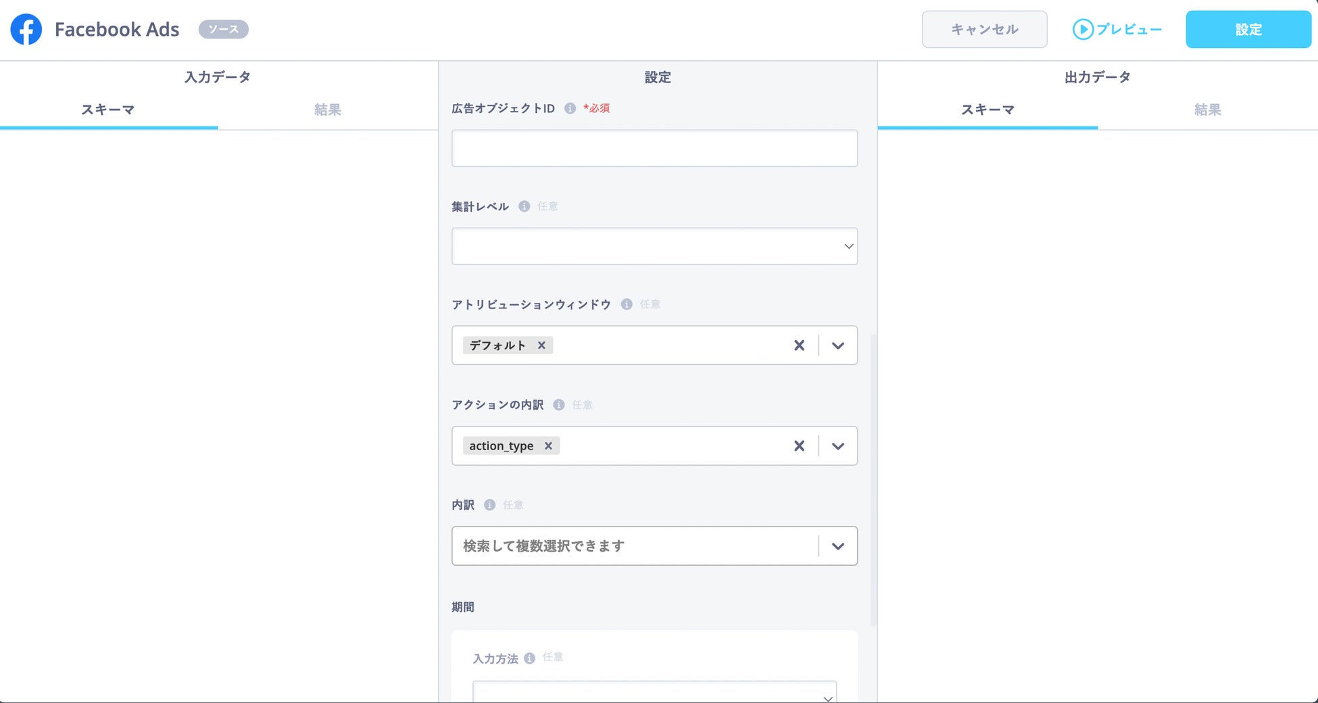Focus the 広告オブジェクトID input field

coord(654,148)
